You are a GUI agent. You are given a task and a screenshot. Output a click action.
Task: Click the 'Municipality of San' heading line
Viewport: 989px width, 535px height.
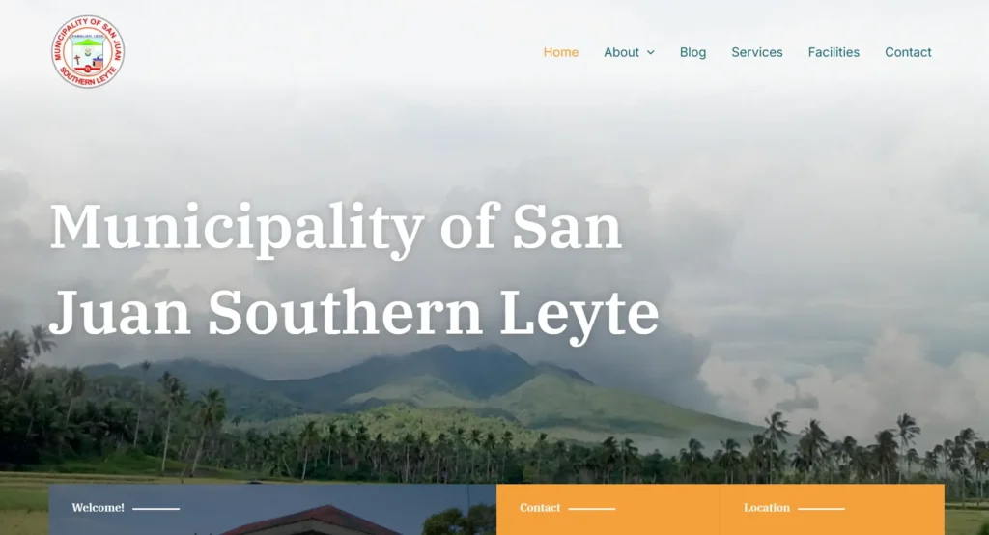(335, 227)
